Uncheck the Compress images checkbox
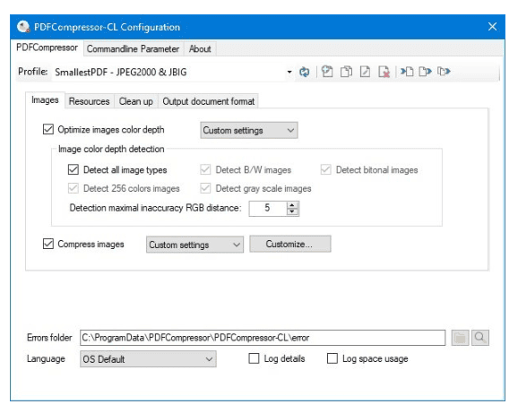This screenshot has width=518, height=413. (48, 244)
